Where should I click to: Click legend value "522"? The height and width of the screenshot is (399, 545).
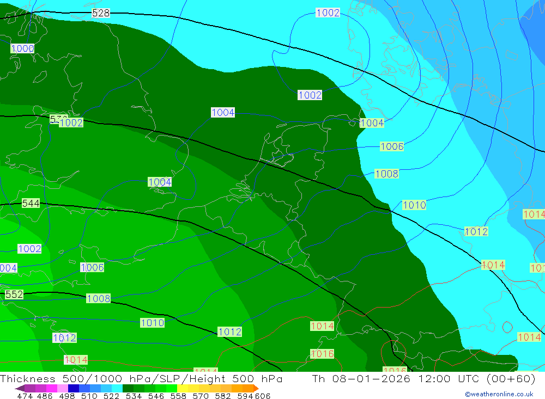point(111,396)
